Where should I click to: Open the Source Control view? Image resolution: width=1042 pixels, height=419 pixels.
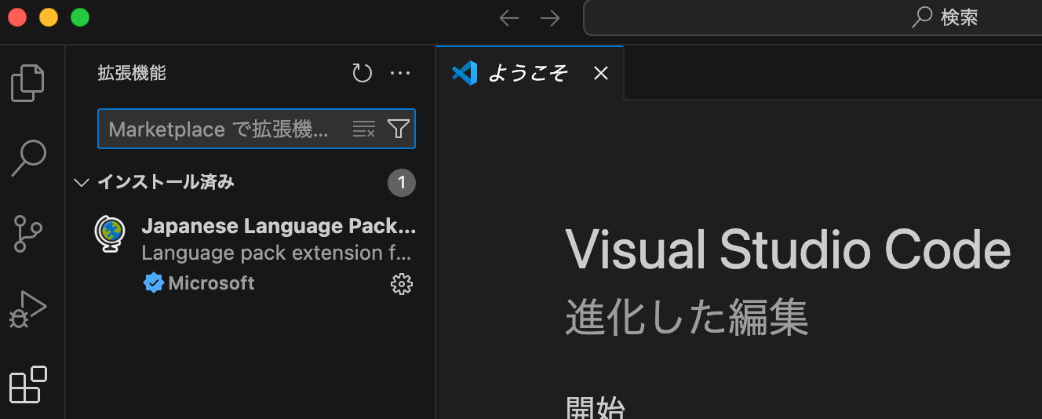coord(29,233)
